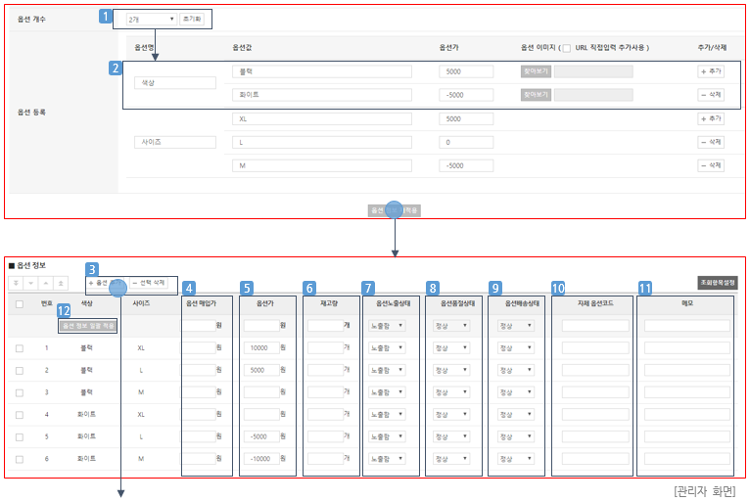Click the − 선택 삭제 button
This screenshot has height=502, width=750.
(x=150, y=283)
